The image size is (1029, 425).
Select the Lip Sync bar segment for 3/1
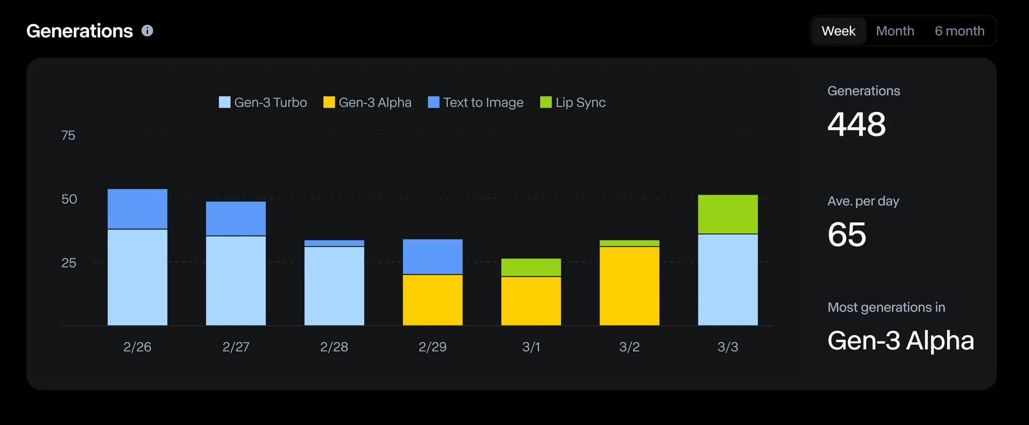(x=531, y=267)
